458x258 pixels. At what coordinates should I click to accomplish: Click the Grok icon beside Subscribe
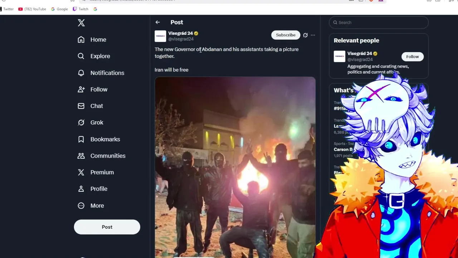305,35
